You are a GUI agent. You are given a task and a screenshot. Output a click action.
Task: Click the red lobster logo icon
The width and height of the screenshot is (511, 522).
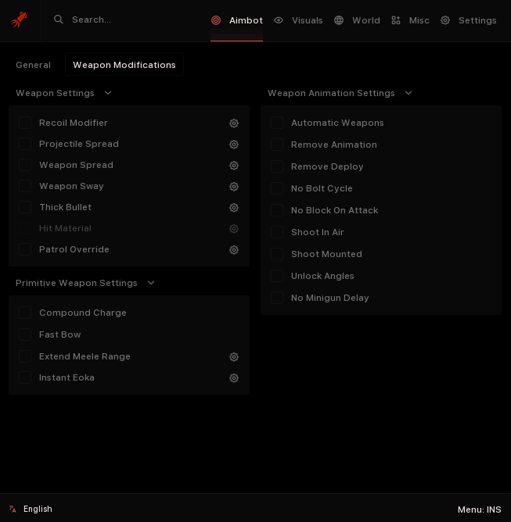(x=19, y=20)
